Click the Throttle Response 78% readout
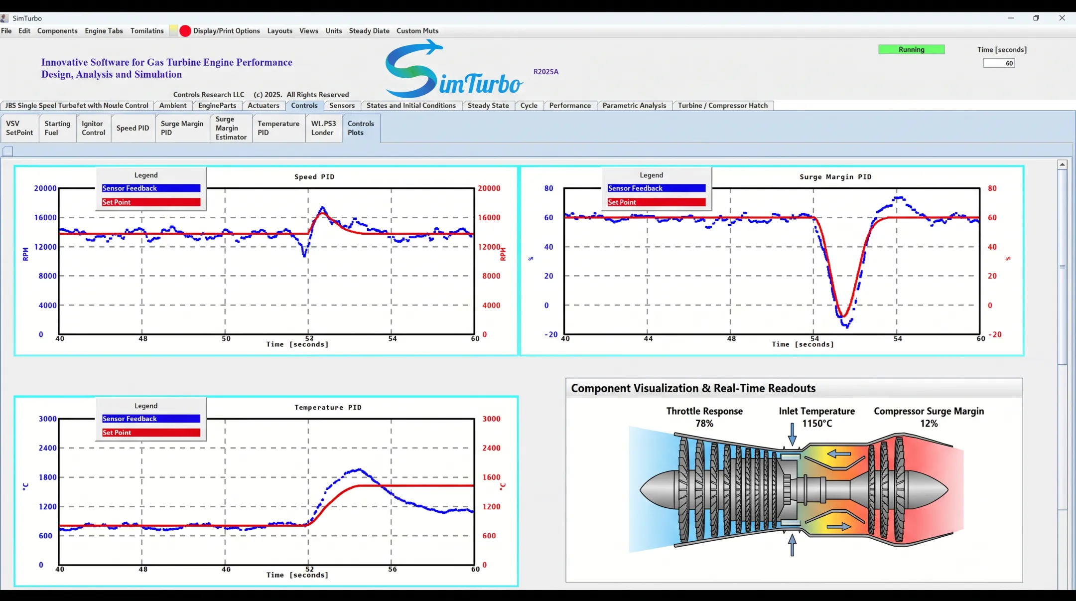Image resolution: width=1076 pixels, height=601 pixels. click(x=704, y=417)
